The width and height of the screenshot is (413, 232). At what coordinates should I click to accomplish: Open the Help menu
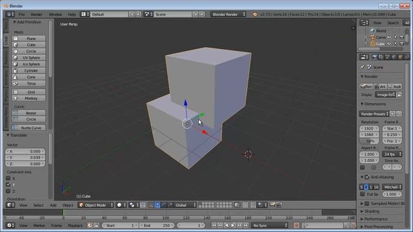click(x=72, y=14)
